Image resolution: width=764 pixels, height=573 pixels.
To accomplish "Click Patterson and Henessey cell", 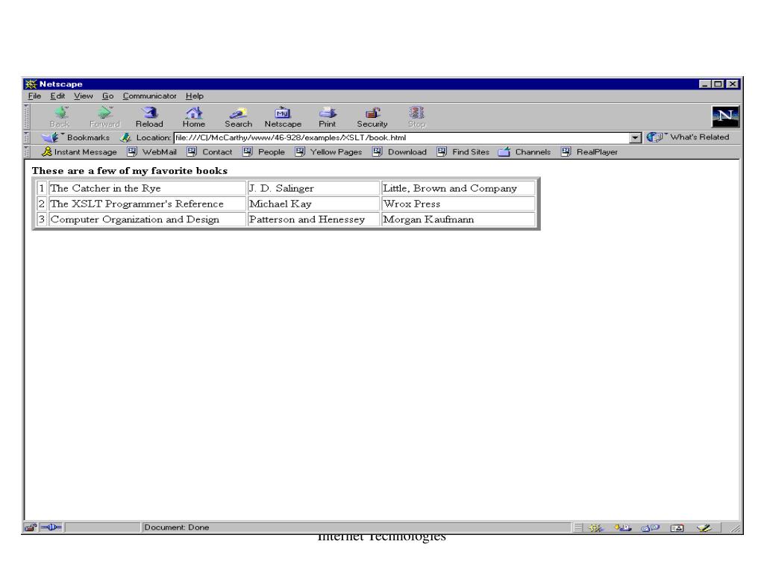I will coord(313,219).
